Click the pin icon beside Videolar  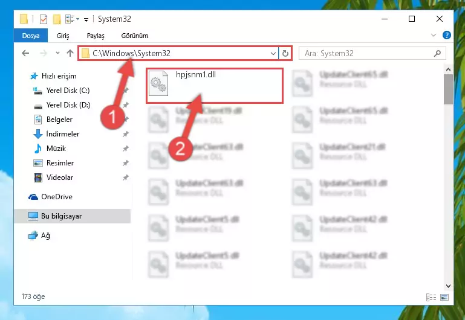pos(126,178)
